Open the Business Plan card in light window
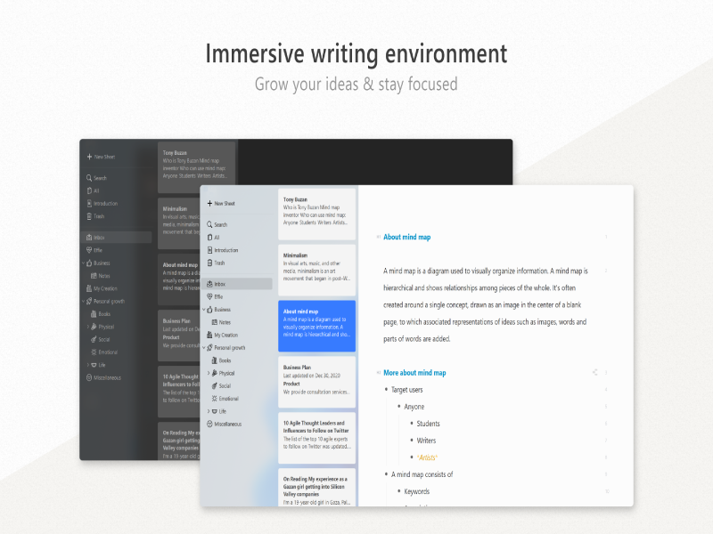The width and height of the screenshot is (713, 534). coord(316,382)
